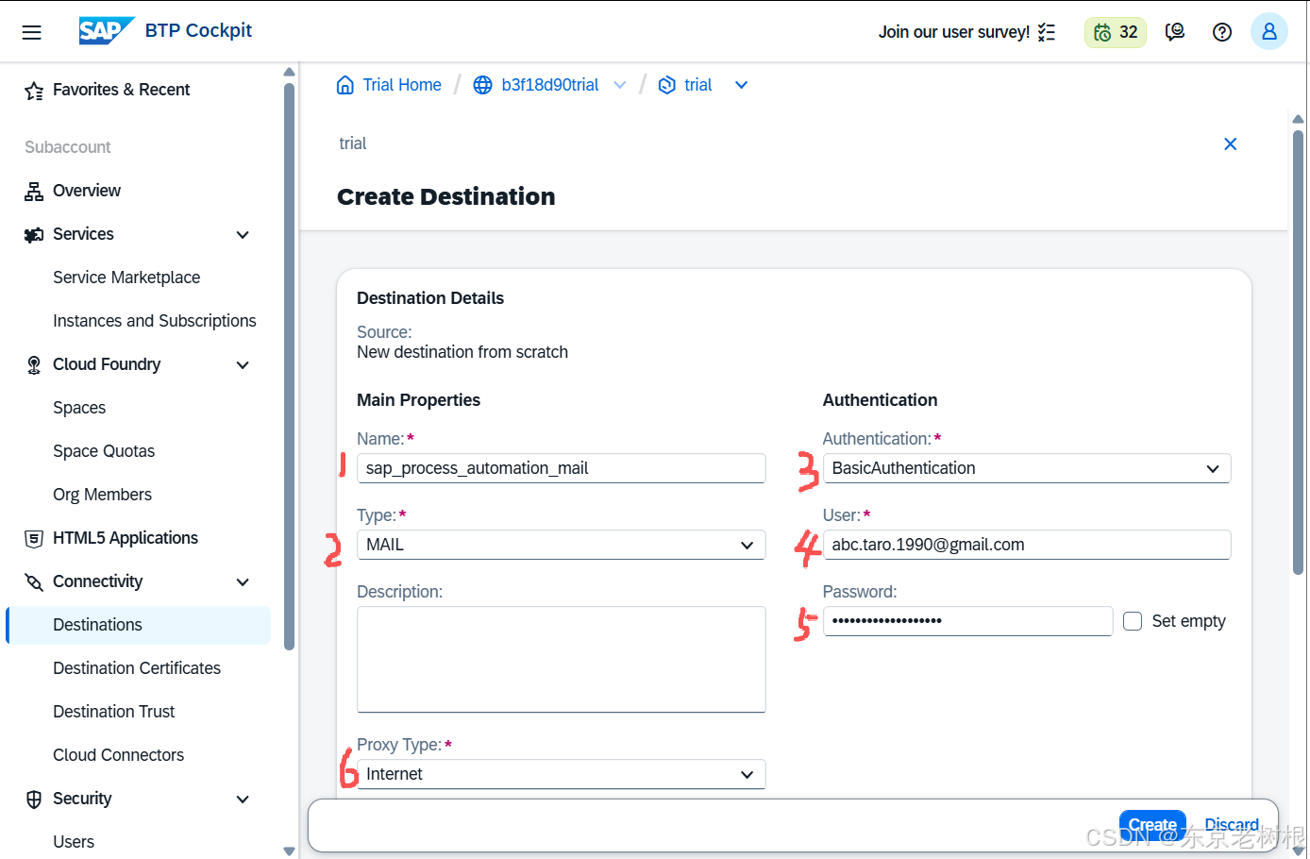Click the Favorites & Recent star icon
Screen dimensions: 1310x859
pyautogui.click(x=34, y=91)
